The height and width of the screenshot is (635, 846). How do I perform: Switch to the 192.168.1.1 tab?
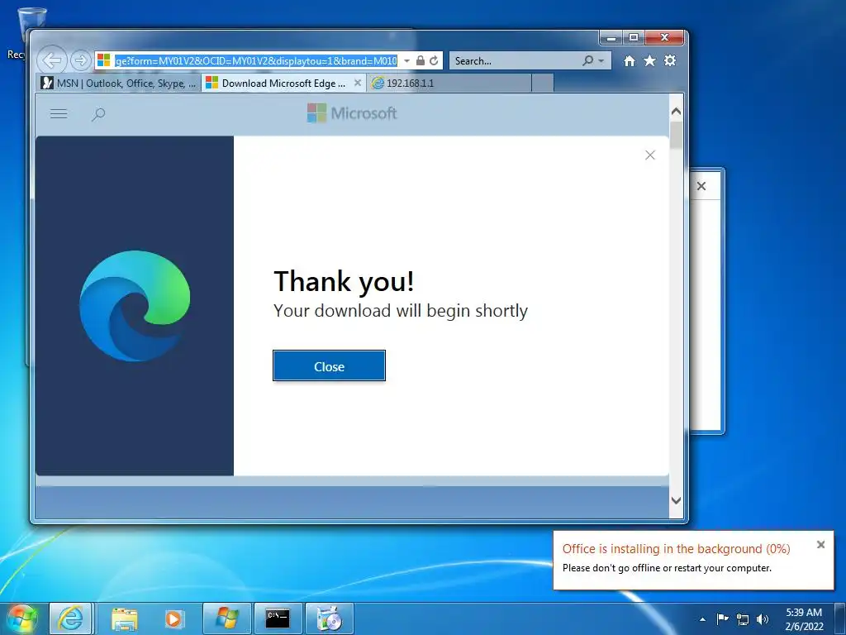449,84
